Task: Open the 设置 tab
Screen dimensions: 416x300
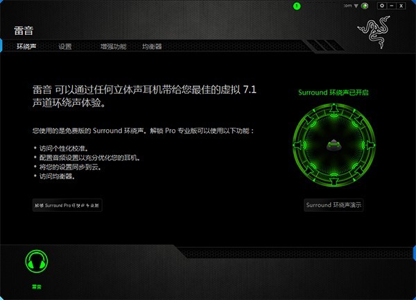Action: tap(65, 47)
